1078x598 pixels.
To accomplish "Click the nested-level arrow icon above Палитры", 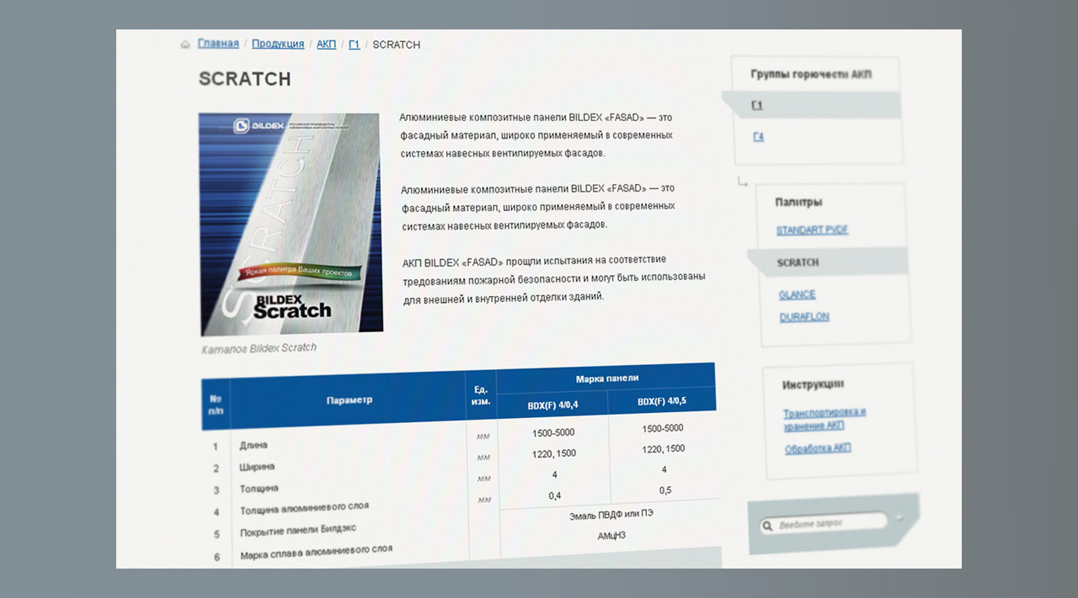I will pyautogui.click(x=742, y=182).
